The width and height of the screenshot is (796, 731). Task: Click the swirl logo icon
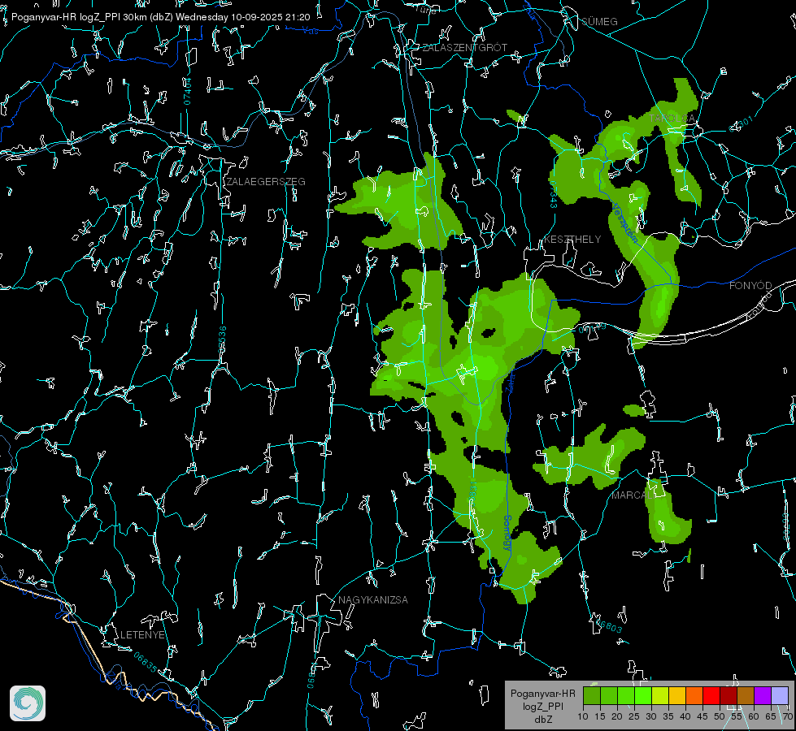click(28, 703)
